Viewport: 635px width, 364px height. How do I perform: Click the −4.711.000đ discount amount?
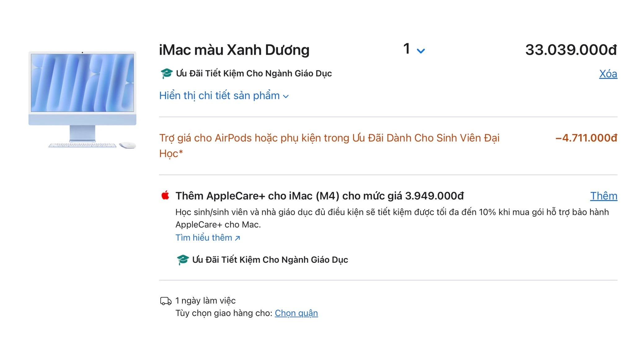click(x=586, y=138)
